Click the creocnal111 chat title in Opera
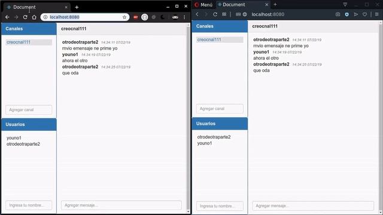Image resolution: width=383 pixels, height=215 pixels. 265,26
